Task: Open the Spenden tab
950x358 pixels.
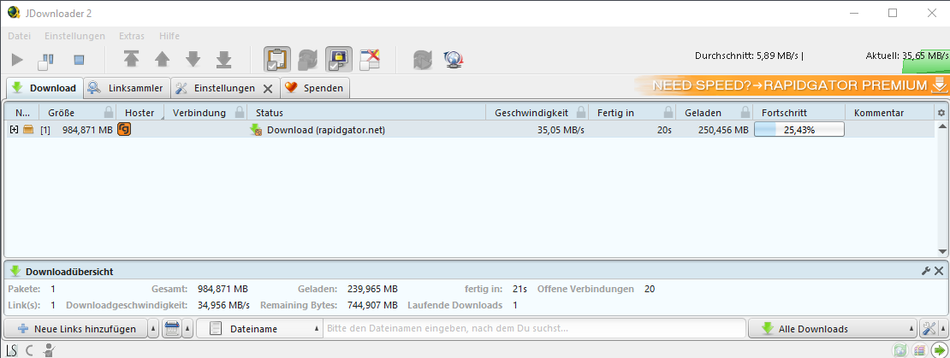Action: [314, 88]
